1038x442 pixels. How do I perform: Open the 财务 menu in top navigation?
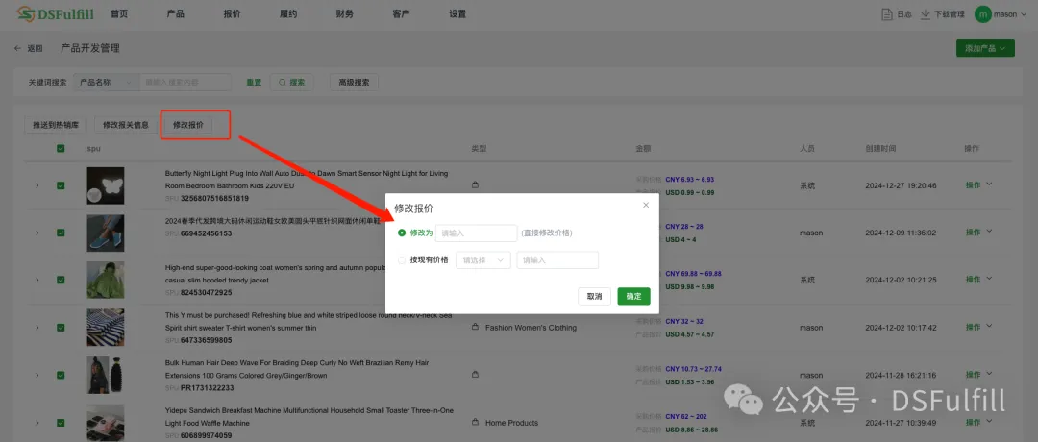click(344, 14)
